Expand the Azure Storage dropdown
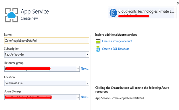The image size is (179, 110). click(x=78, y=97)
